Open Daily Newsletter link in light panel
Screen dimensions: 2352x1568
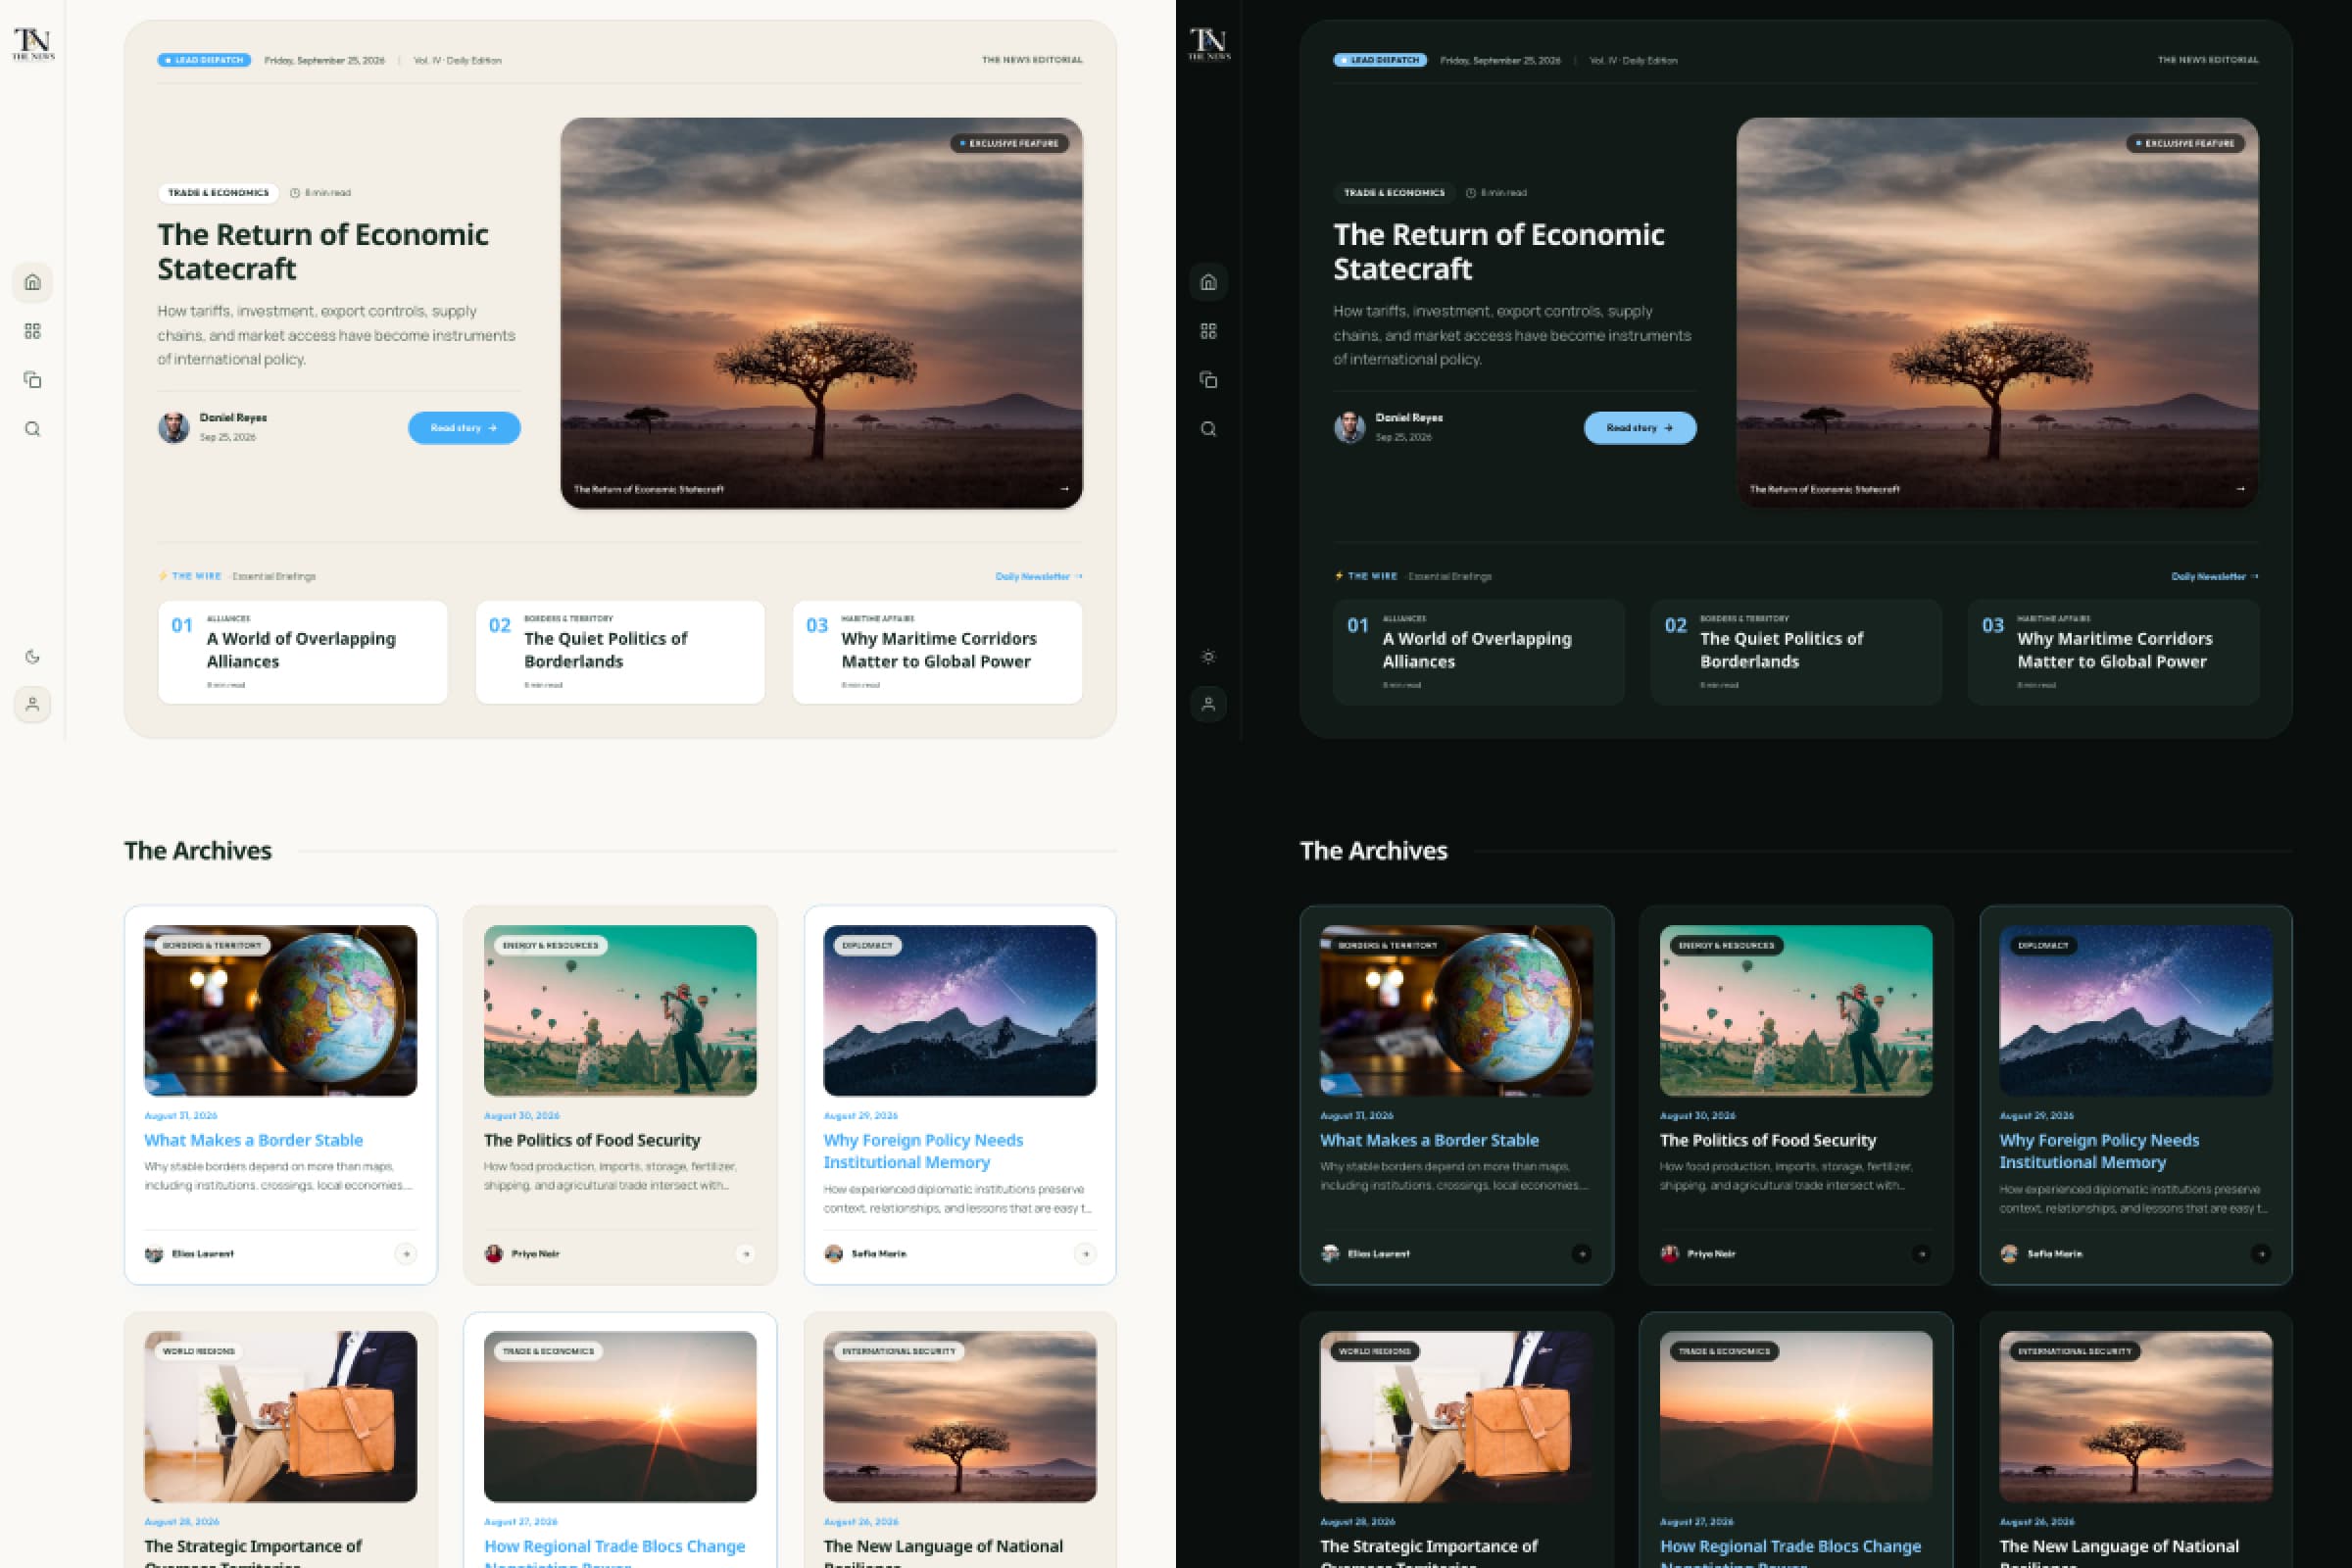[x=1038, y=576]
